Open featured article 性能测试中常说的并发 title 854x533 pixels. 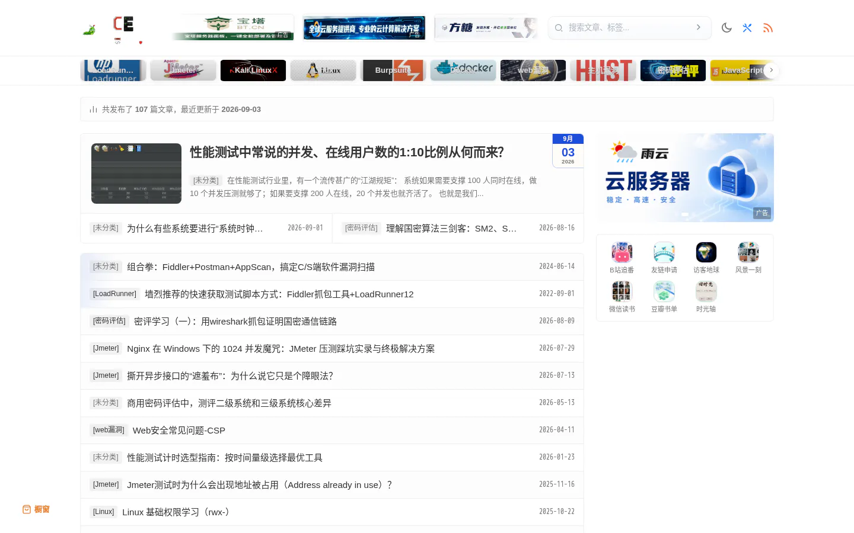(x=347, y=152)
